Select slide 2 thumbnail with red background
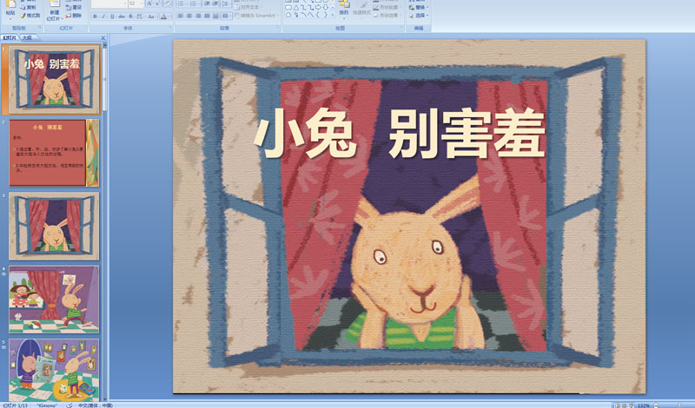The height and width of the screenshot is (408, 695). 54,153
